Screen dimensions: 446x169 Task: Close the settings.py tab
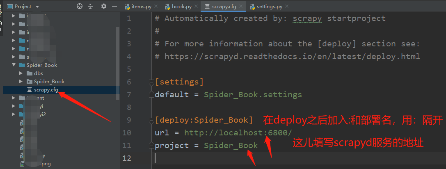(286, 7)
